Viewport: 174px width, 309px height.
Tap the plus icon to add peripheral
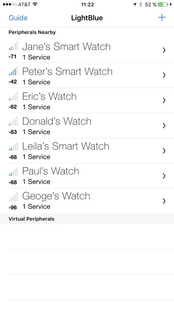pos(162,18)
